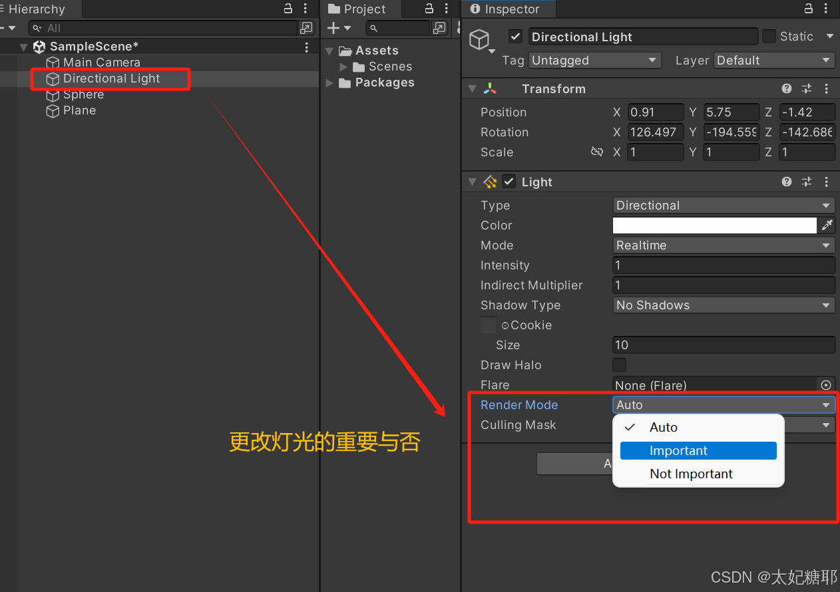Viewport: 840px width, 592px height.
Task: Click the object name field
Action: coord(643,37)
